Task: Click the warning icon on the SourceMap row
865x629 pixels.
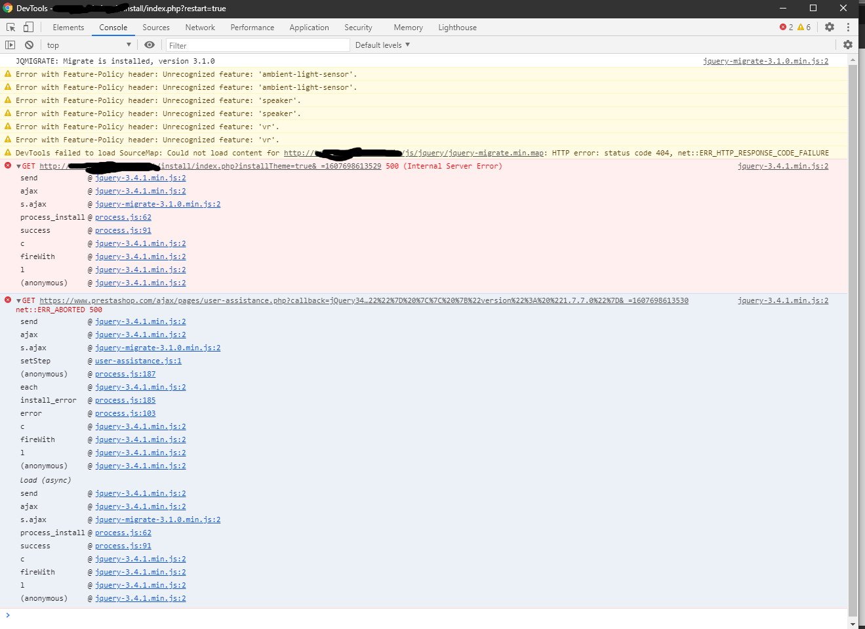Action: click(8, 153)
